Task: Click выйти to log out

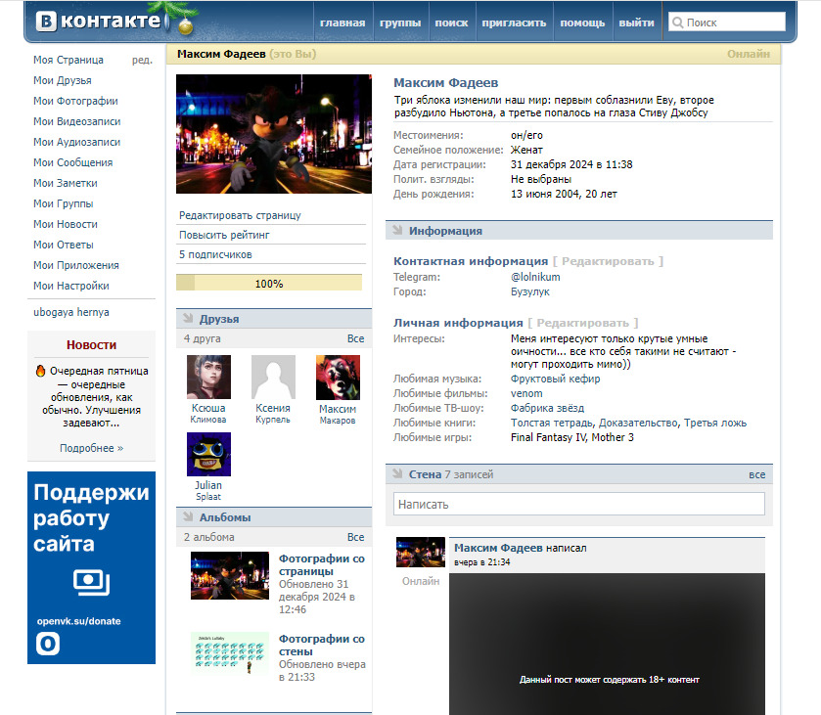Action: (636, 22)
